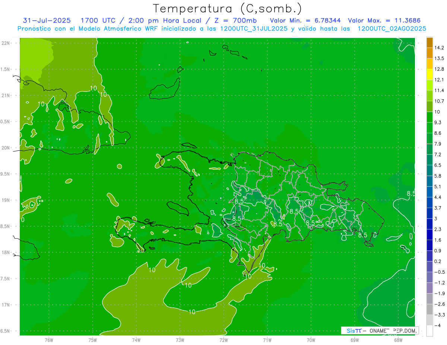Click the '-1.9' color scale label

click(x=439, y=294)
